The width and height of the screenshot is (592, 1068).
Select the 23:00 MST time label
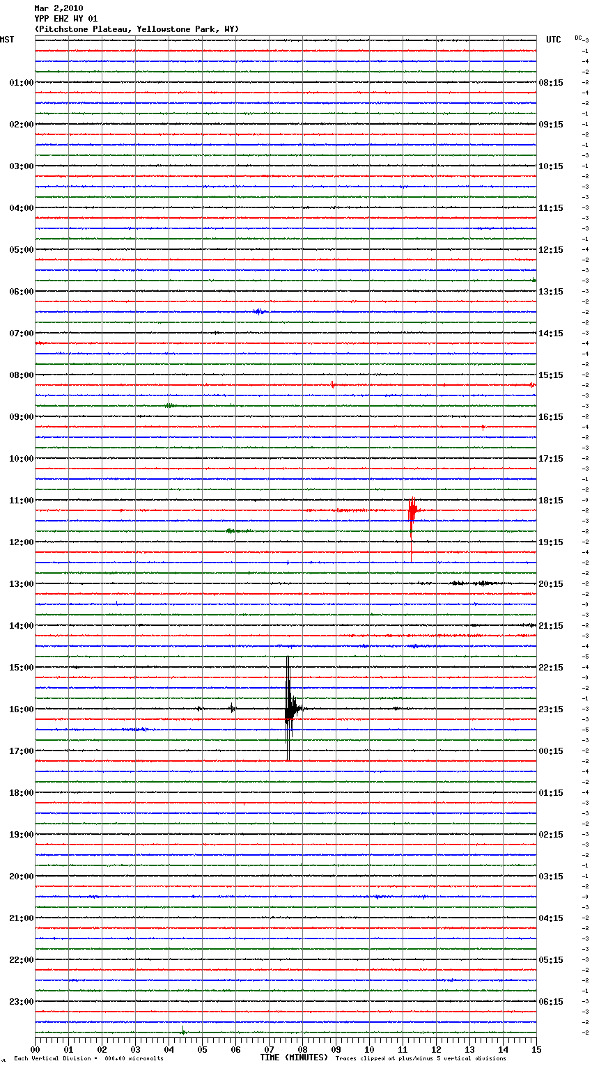click(x=22, y=1002)
